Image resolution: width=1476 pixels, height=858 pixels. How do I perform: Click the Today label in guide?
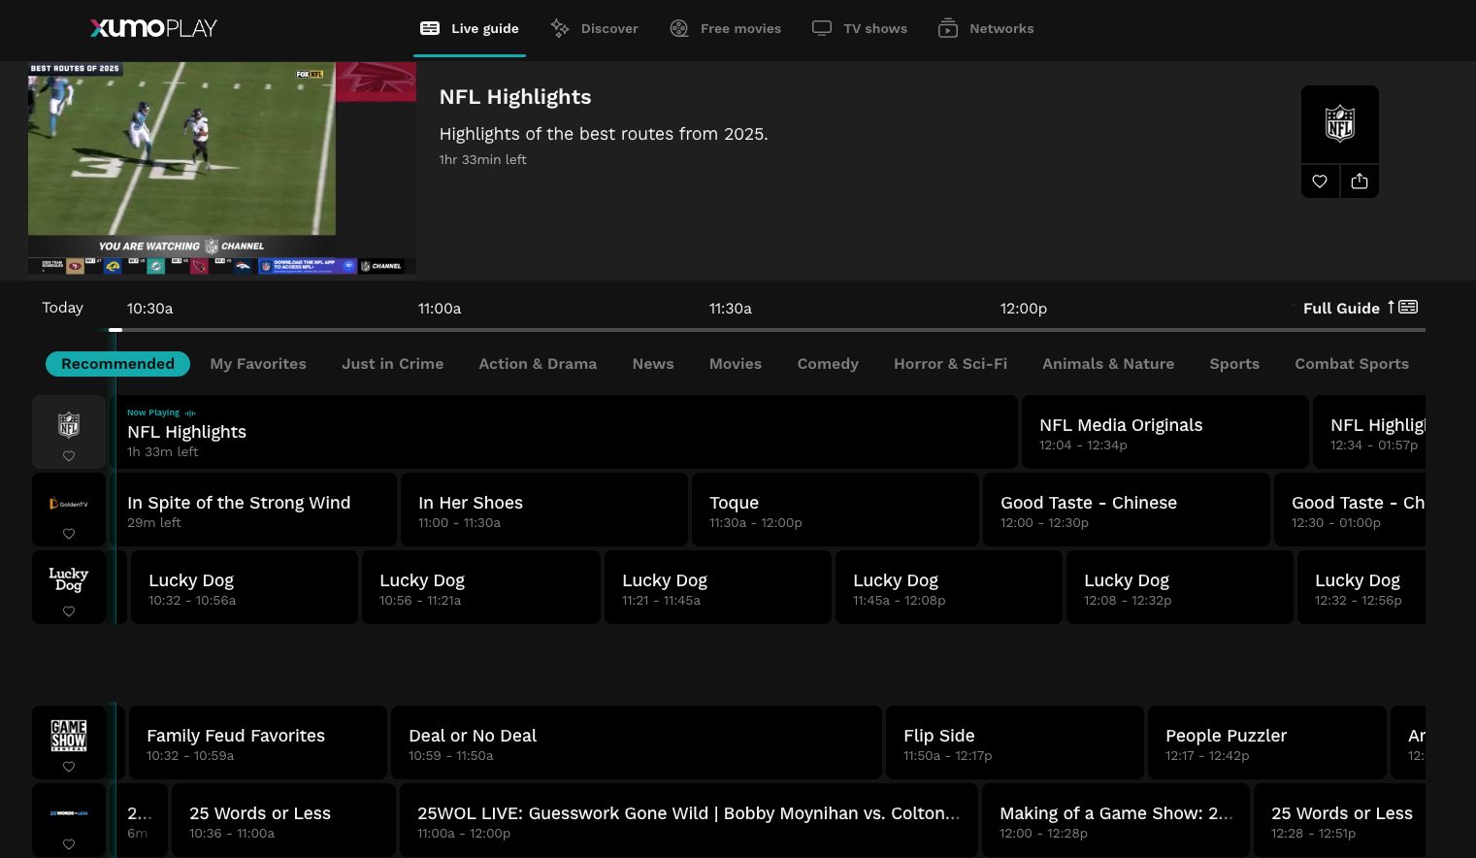click(x=62, y=308)
